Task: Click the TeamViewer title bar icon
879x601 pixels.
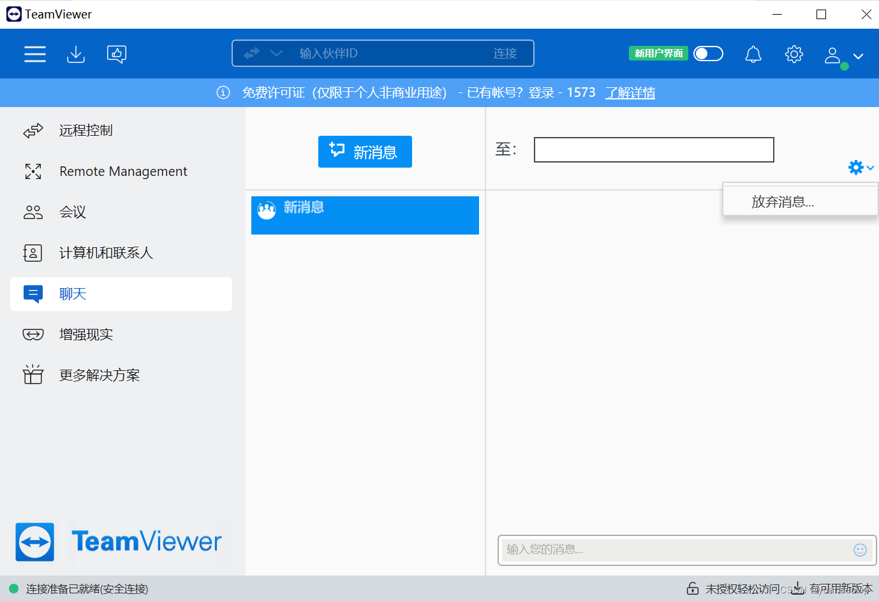Action: pos(13,14)
